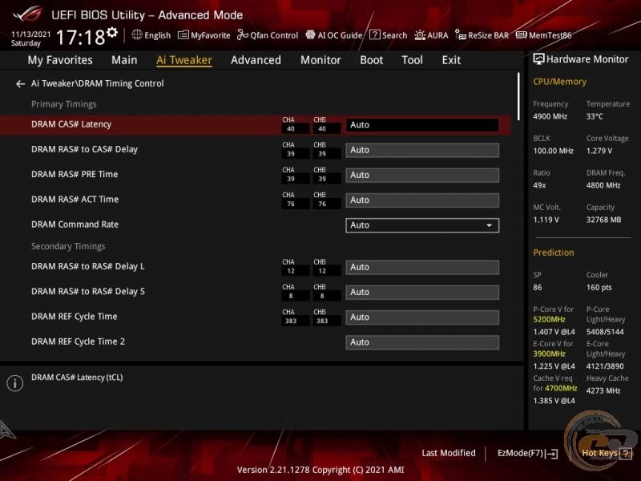Select the Ai Tweaker tab
The height and width of the screenshot is (481, 641).
[x=184, y=60]
